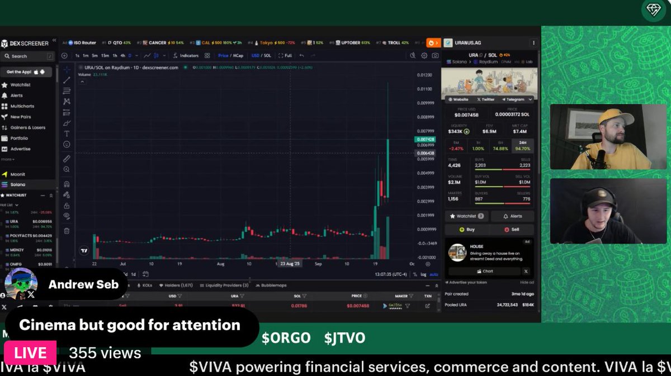Select the text annotation tool
The image size is (671, 376).
(67, 134)
